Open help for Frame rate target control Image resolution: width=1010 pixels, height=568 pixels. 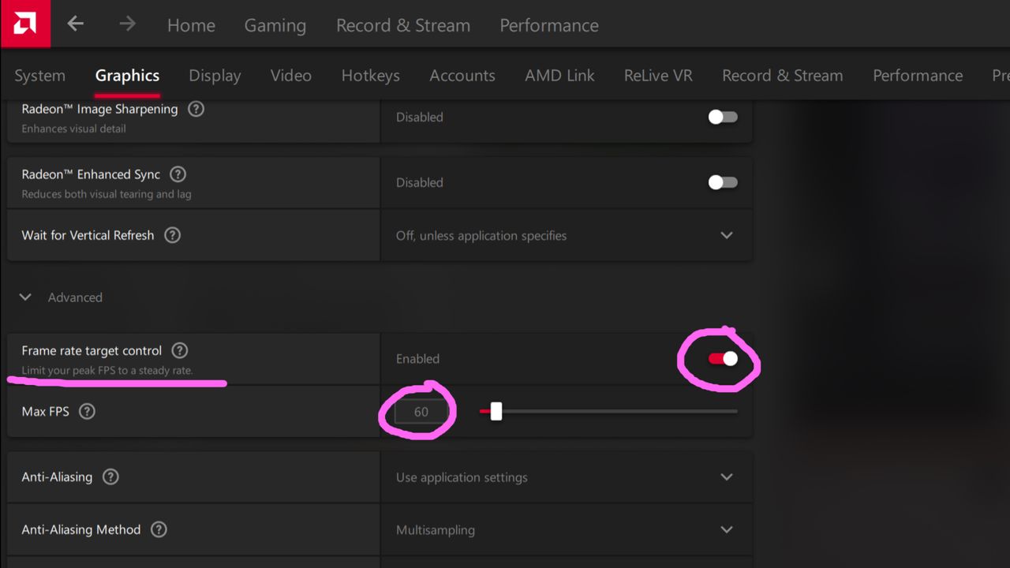click(x=180, y=350)
